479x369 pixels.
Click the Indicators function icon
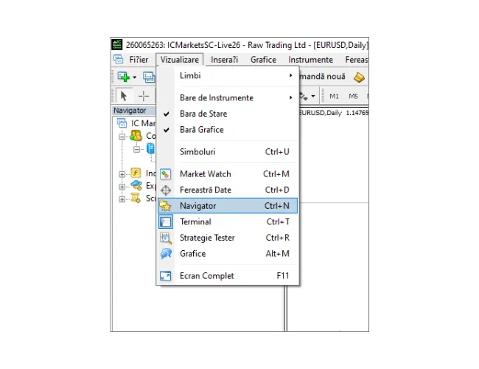(136, 173)
